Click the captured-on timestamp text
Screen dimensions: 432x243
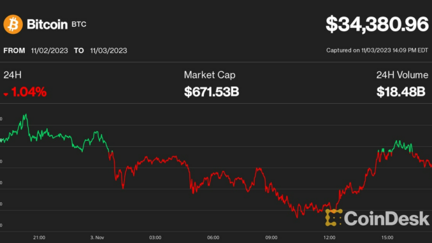coord(377,50)
